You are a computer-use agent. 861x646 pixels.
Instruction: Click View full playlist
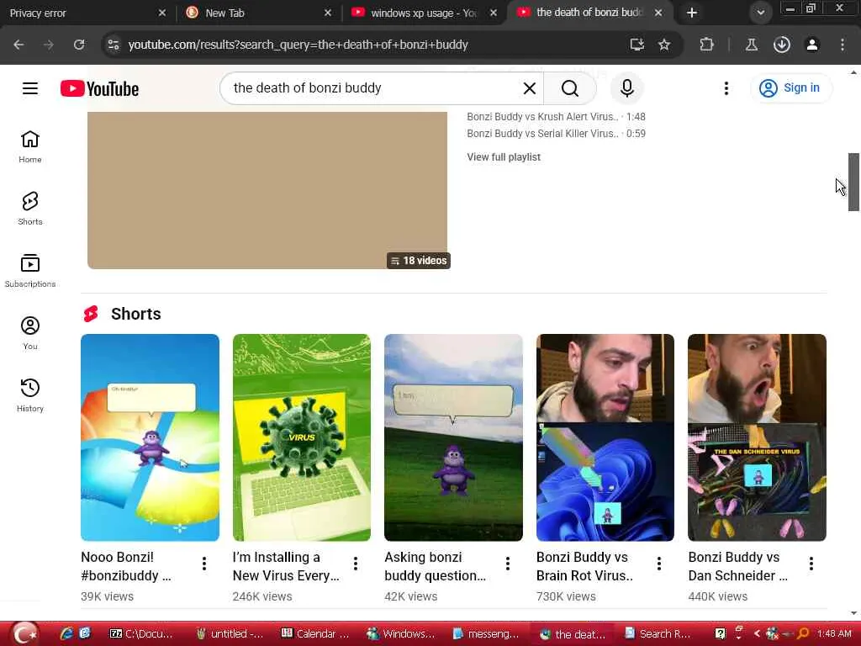click(504, 157)
